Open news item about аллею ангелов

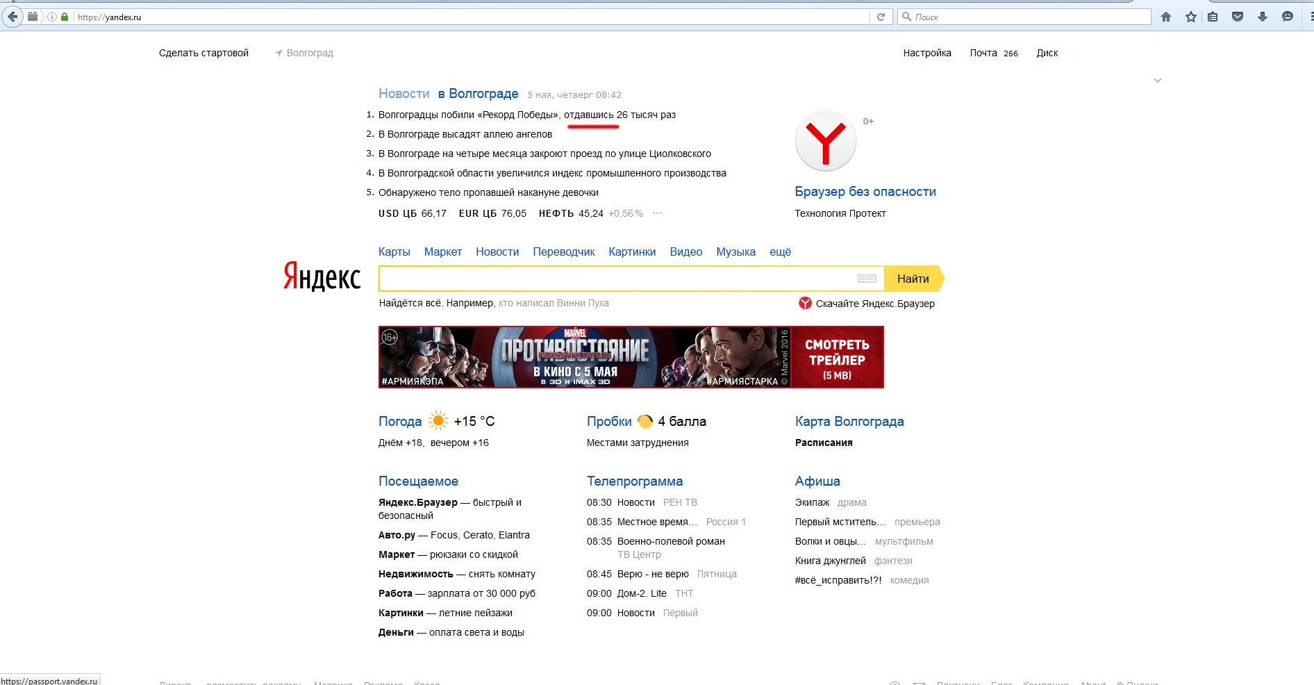[x=465, y=134]
